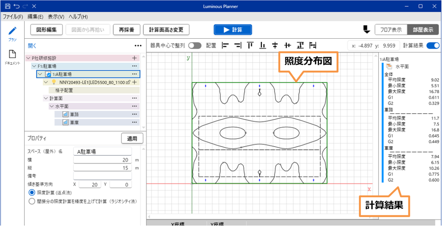Click the download arrow icon
This screenshot has width=444, height=230.
point(366,30)
